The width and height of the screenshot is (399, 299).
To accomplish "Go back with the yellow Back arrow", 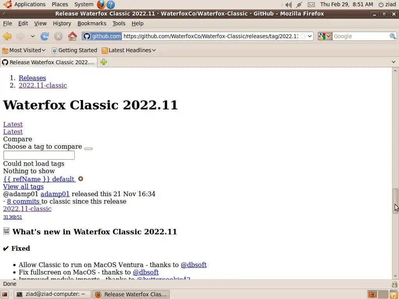I will (7, 36).
